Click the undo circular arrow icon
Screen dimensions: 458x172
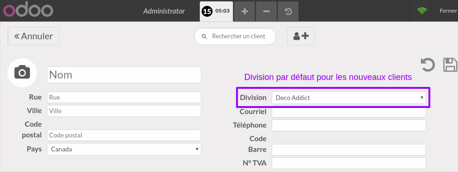(x=428, y=64)
